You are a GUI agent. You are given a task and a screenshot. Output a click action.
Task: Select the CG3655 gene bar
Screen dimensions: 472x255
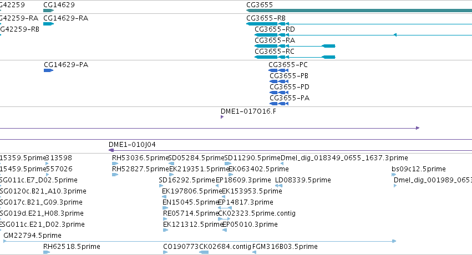359,11
